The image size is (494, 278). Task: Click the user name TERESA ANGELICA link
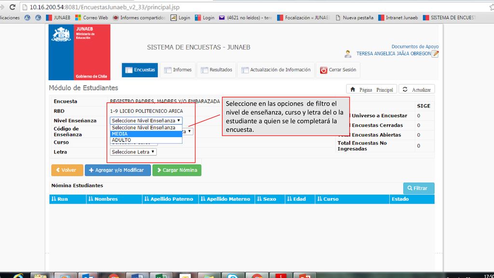(394, 54)
